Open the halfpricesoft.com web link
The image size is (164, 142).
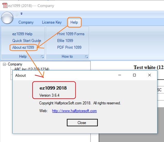(74, 111)
